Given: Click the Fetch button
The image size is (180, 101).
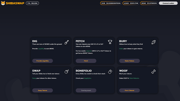Looking at the screenshot, I should [x=86, y=61].
